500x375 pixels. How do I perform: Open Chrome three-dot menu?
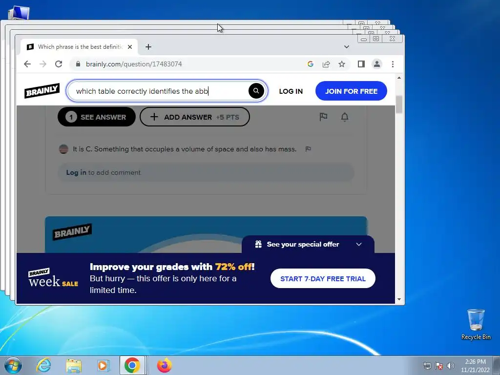coord(393,64)
